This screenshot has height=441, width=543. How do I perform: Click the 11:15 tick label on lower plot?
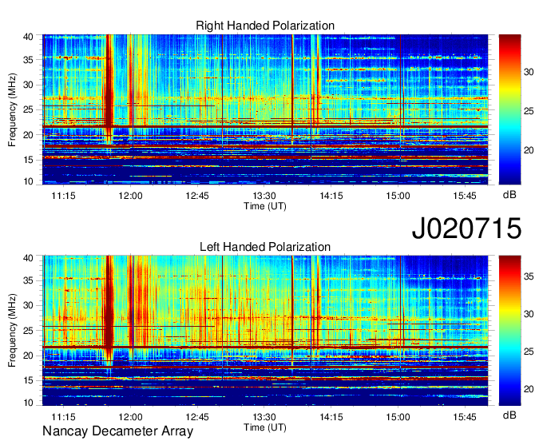(63, 417)
